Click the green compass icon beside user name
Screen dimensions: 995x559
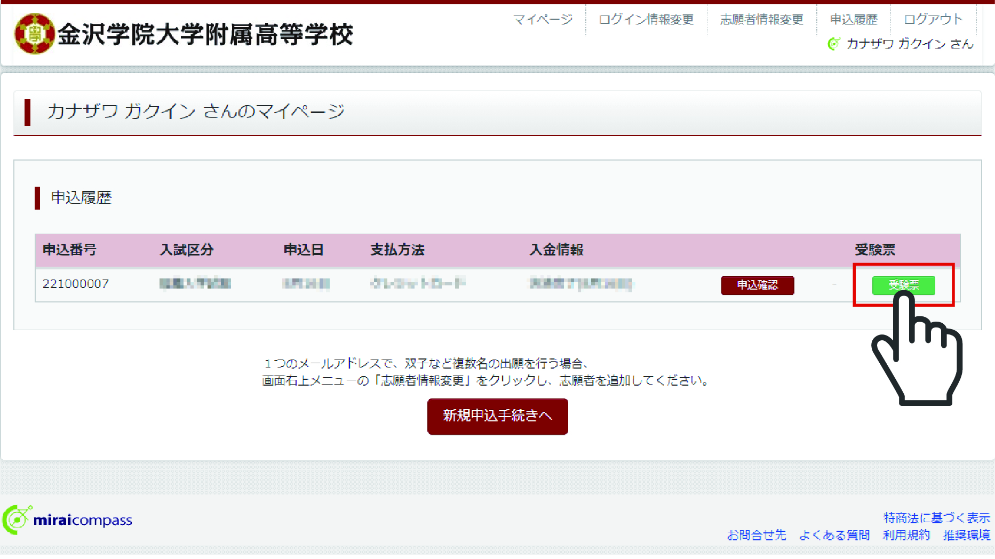pyautogui.click(x=833, y=44)
